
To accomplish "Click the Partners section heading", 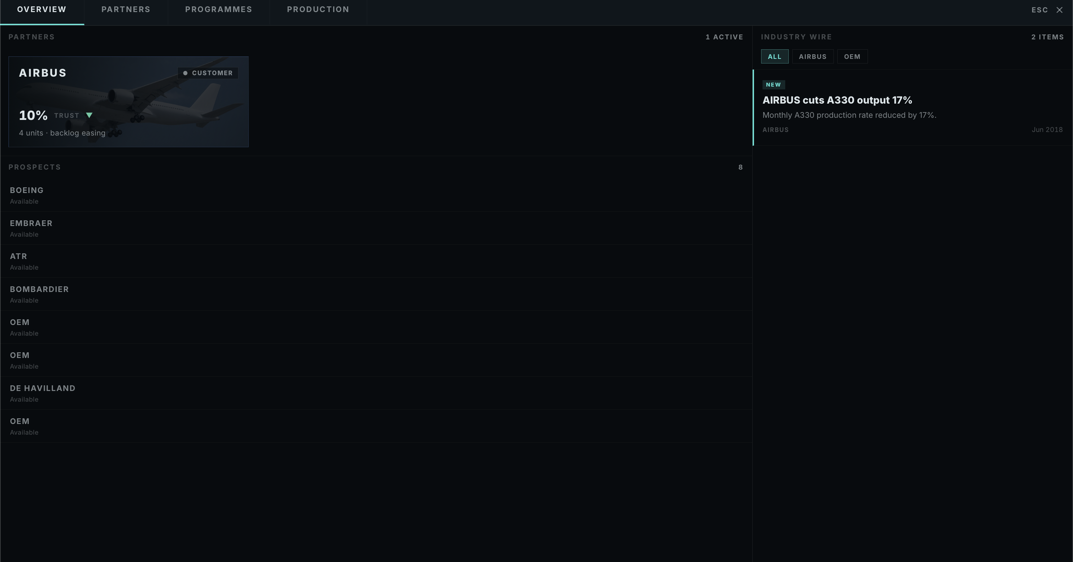I will pos(32,37).
